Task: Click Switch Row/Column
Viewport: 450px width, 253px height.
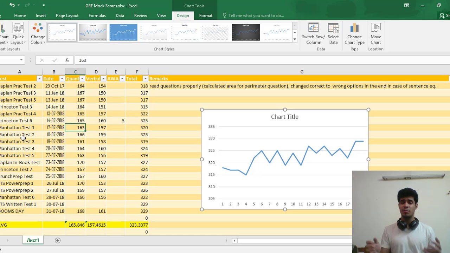Action: [314, 34]
